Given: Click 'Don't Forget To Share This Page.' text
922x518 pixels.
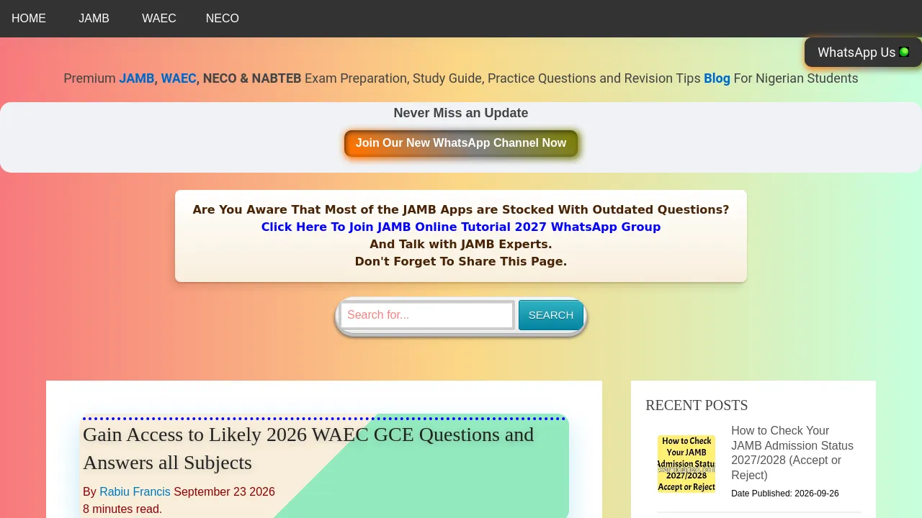Looking at the screenshot, I should 461,261.
